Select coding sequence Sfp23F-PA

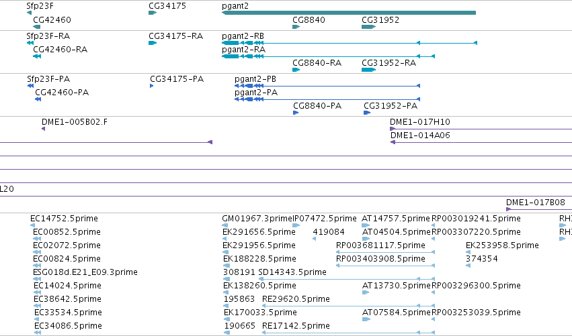click(x=31, y=86)
